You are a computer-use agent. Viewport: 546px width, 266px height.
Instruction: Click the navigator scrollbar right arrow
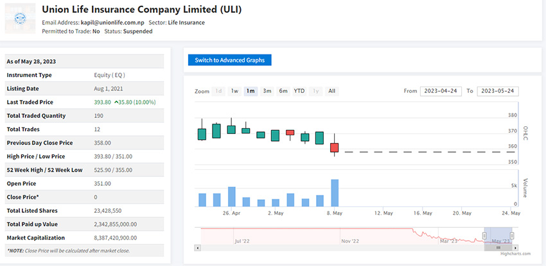pos(515,247)
